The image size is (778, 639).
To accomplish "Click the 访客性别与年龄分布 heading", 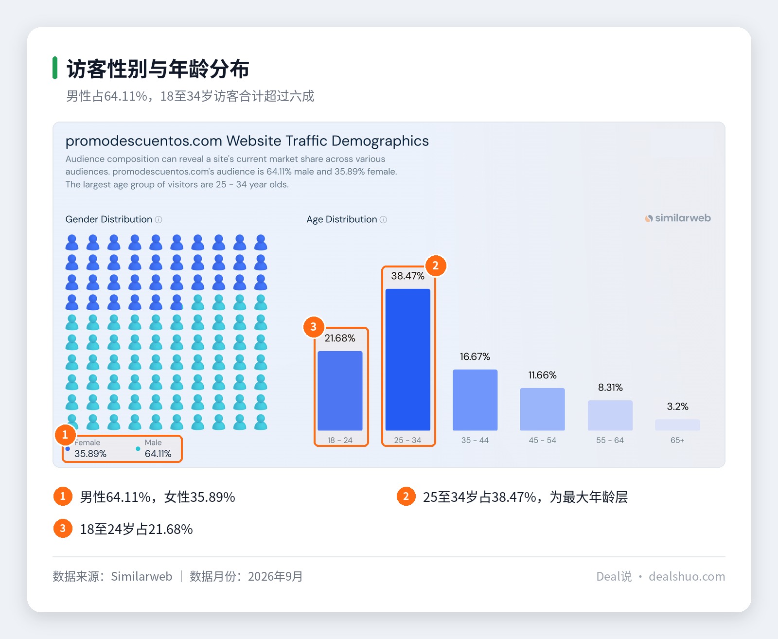I will pos(158,69).
